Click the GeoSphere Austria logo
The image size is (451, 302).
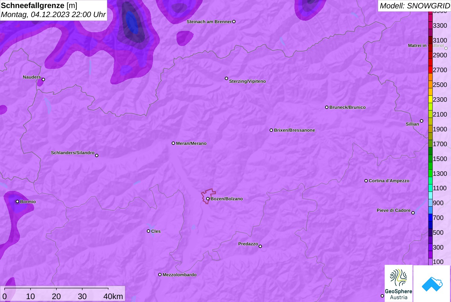tap(398, 283)
